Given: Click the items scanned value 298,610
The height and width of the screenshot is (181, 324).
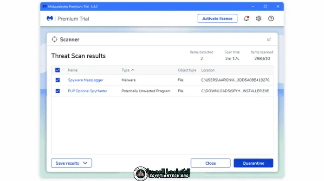Looking at the screenshot, I should pyautogui.click(x=262, y=59).
